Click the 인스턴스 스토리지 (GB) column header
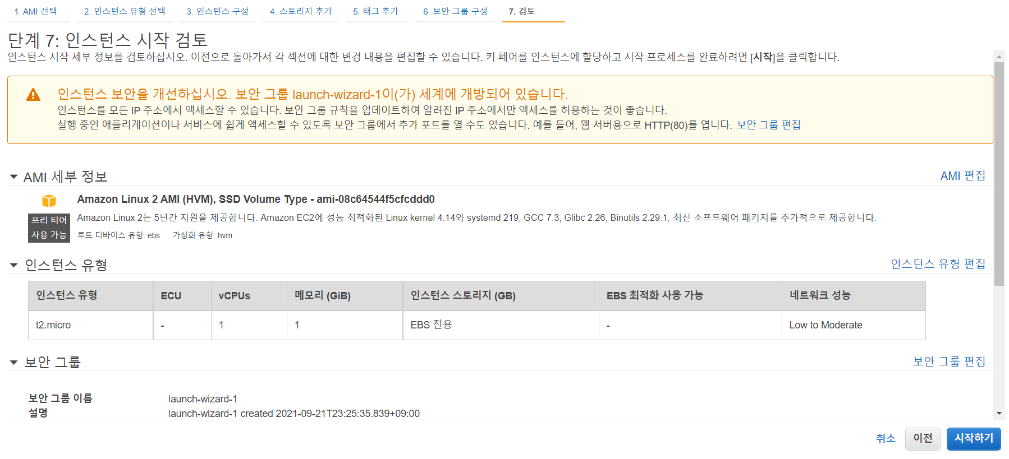This screenshot has height=459, width=1009. pyautogui.click(x=501, y=296)
